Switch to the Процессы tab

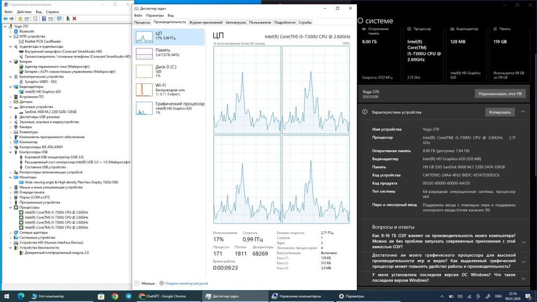point(142,22)
